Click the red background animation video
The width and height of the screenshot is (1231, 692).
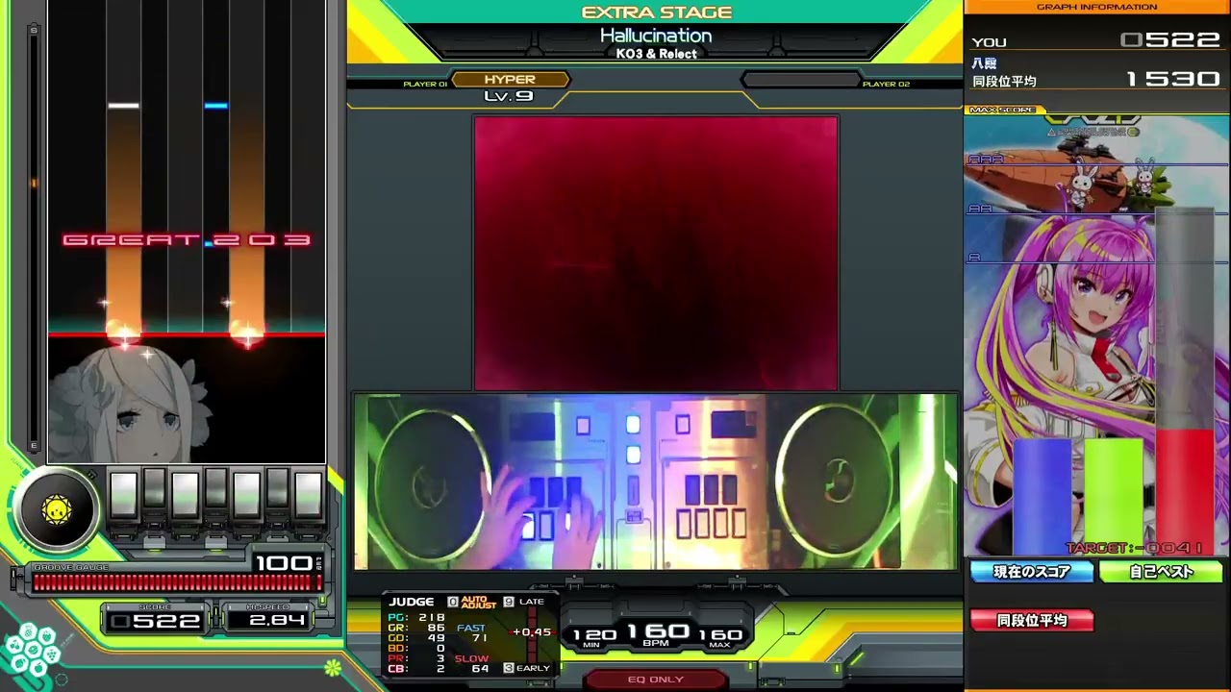(656, 253)
